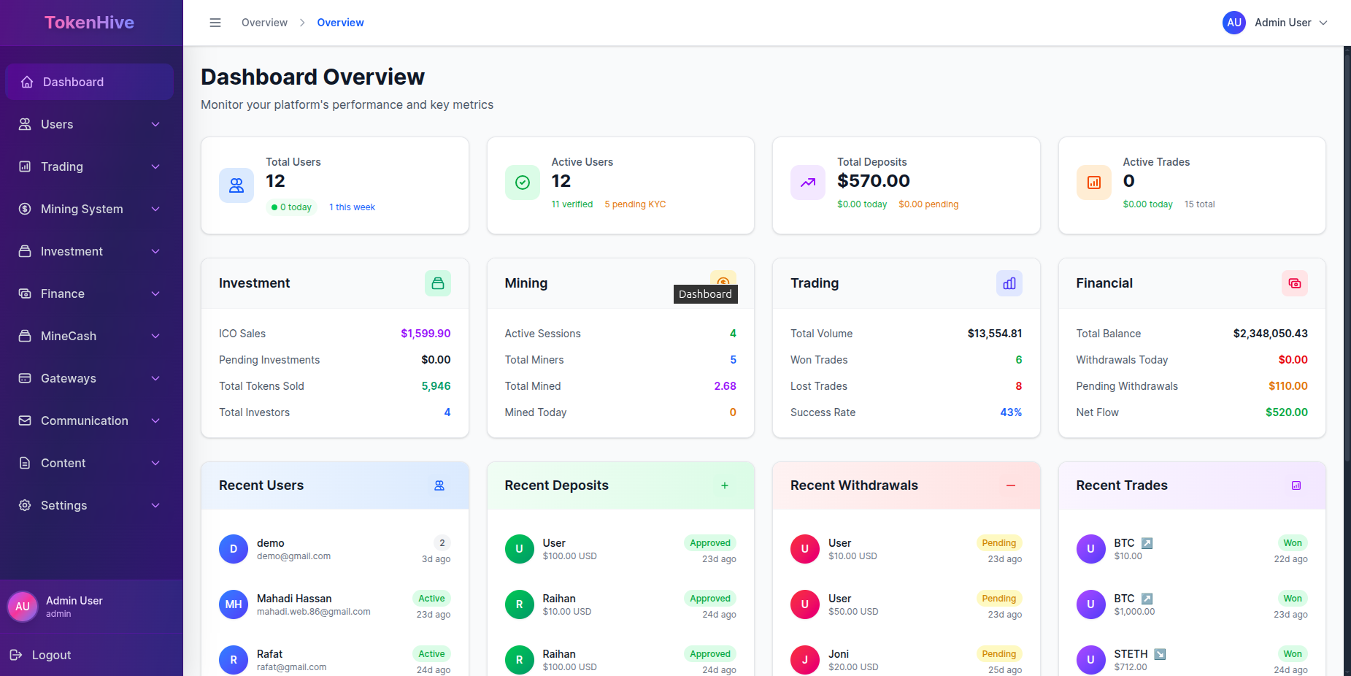Image resolution: width=1351 pixels, height=676 pixels.
Task: Click the demo user D avatar
Action: click(234, 549)
